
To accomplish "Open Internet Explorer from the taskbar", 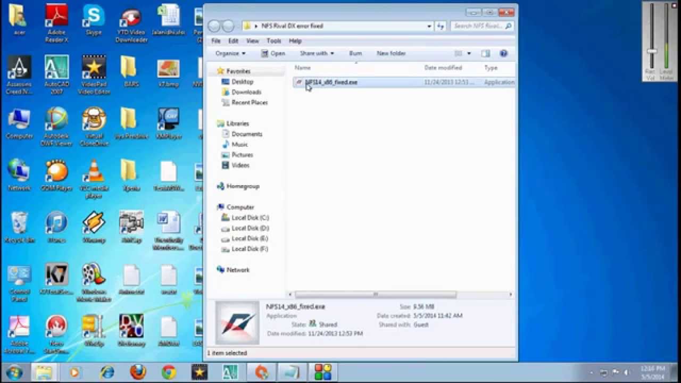I will point(108,372).
